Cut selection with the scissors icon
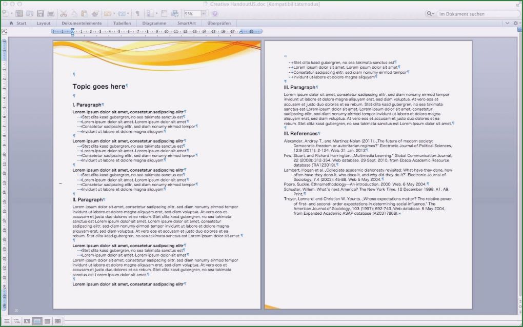This screenshot has width=523, height=327. pos(65,13)
